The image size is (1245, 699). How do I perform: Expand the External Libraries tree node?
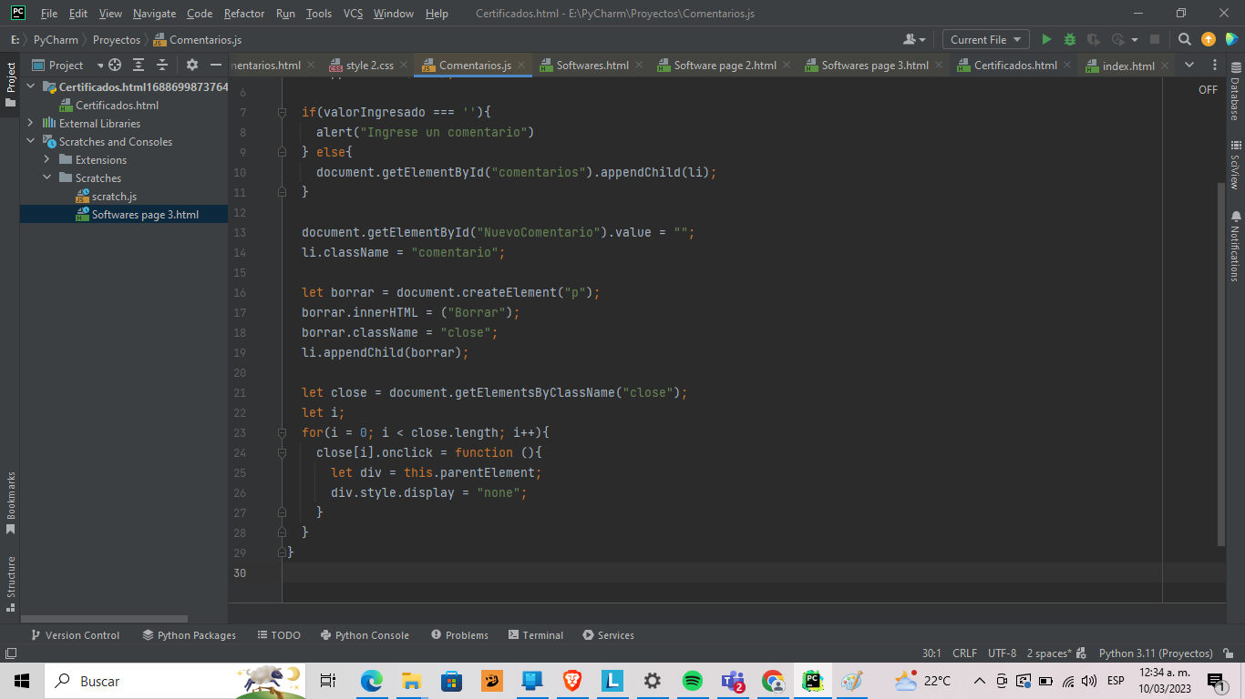31,123
